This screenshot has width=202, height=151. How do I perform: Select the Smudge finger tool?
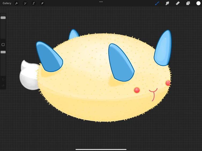tap(167, 3)
